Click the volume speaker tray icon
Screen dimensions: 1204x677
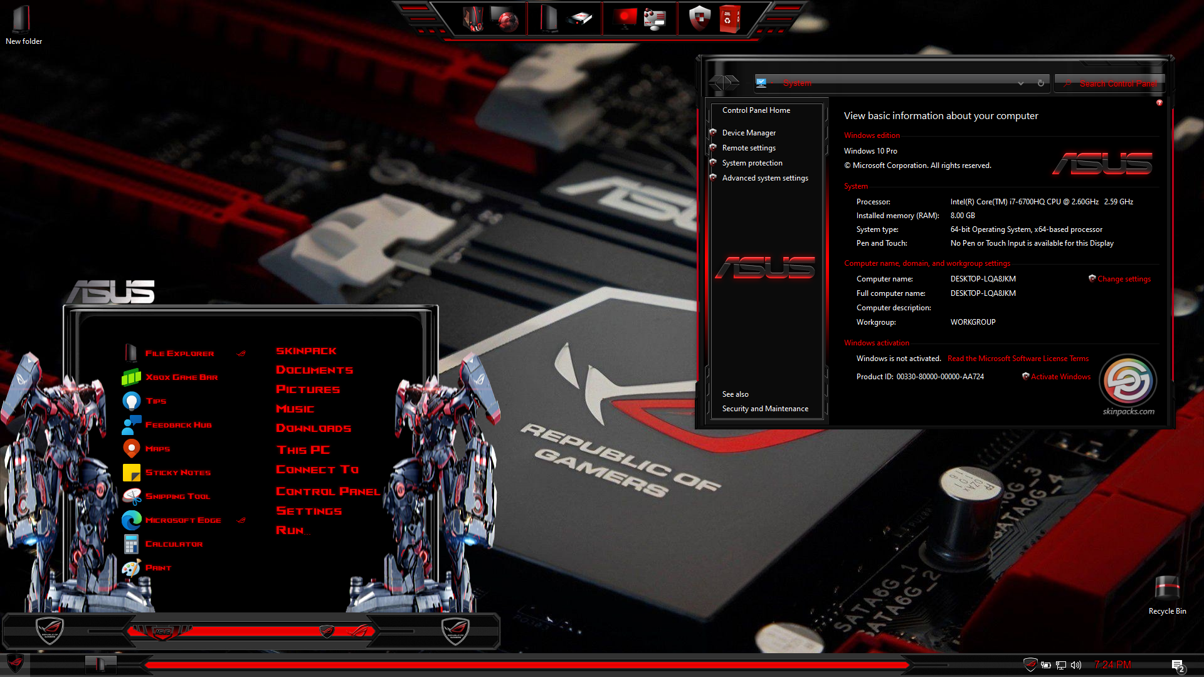tap(1076, 665)
